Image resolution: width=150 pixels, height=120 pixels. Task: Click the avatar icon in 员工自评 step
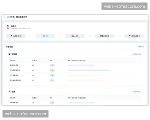pyautogui.click(x=11, y=36)
